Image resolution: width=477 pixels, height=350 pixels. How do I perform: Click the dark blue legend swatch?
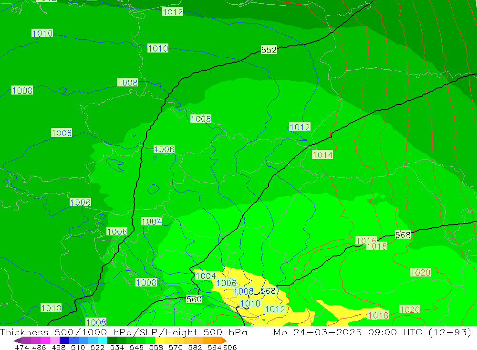tap(64, 340)
